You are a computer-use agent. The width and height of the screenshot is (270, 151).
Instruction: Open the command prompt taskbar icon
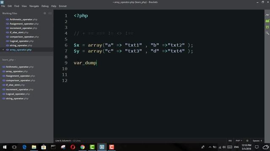click(53, 147)
